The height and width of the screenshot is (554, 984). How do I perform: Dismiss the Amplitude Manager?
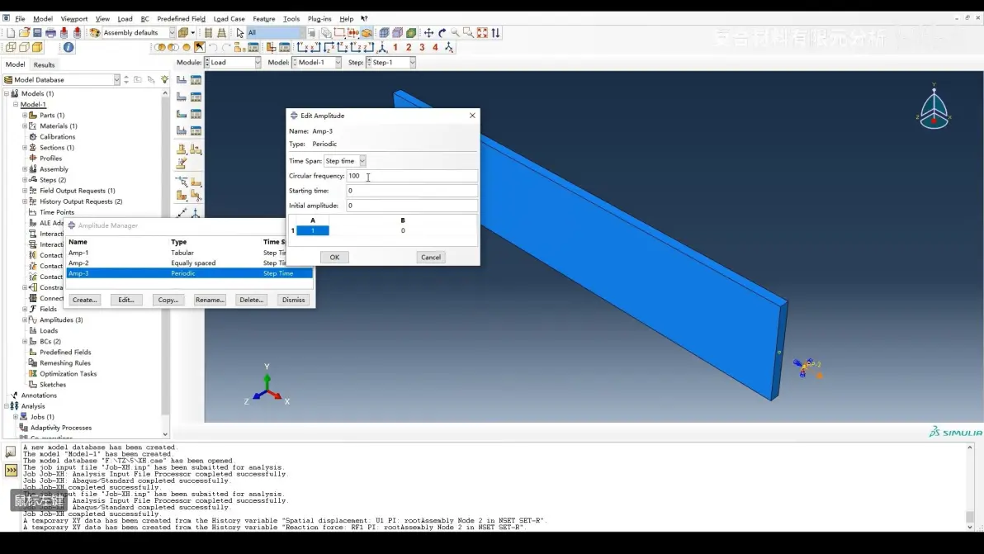[x=293, y=300]
